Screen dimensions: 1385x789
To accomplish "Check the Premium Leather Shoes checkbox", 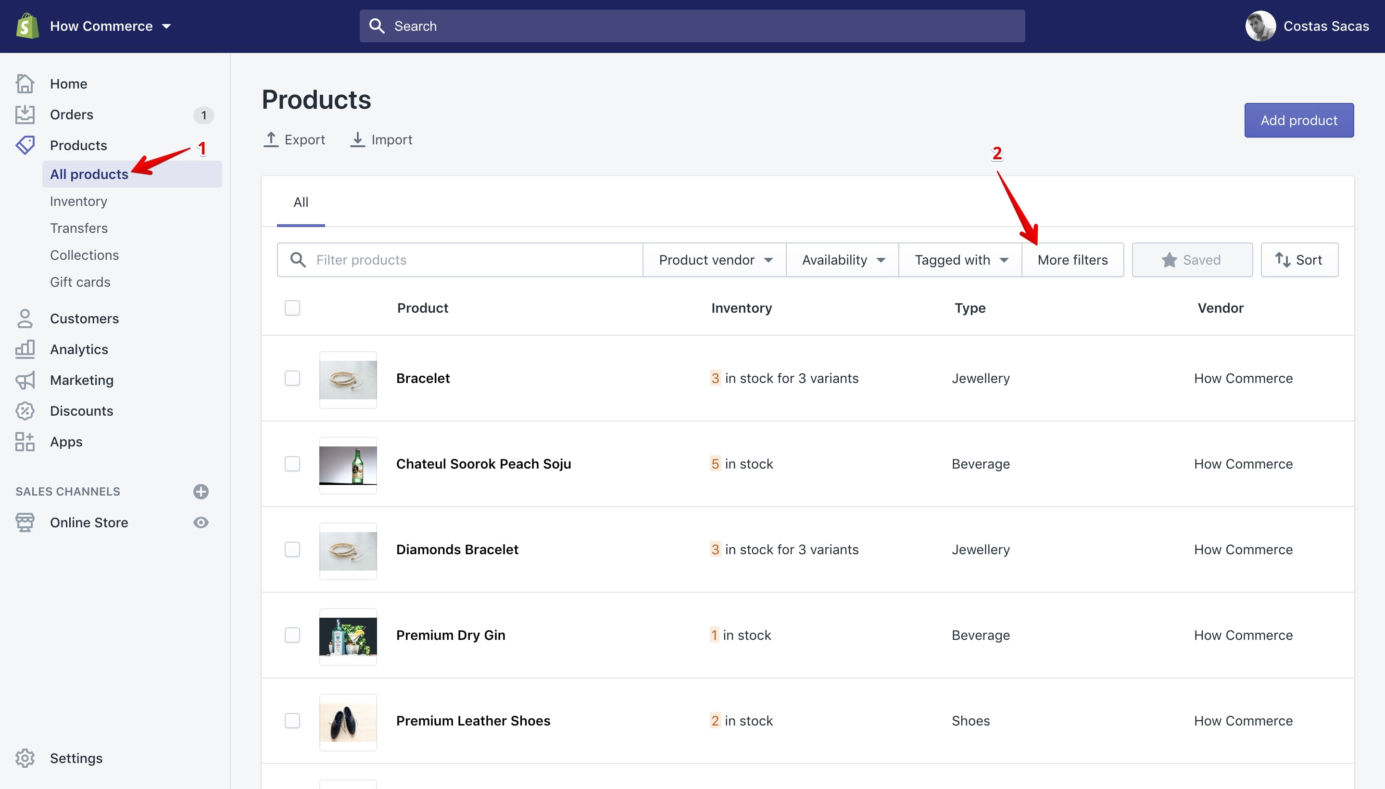I will tap(292, 720).
